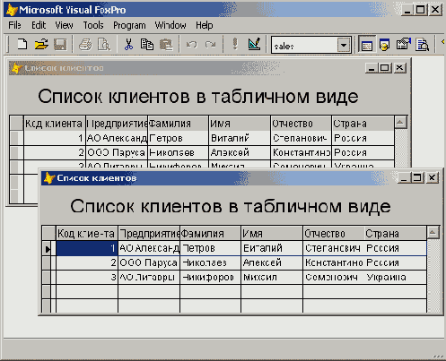Image resolution: width=446 pixels, height=361 pixels.
Task: Click the Undo arrow icon
Action: pyautogui.click(x=191, y=45)
